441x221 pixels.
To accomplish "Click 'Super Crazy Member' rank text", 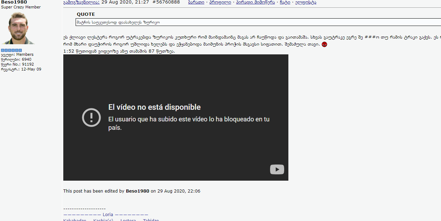I will (21, 7).
